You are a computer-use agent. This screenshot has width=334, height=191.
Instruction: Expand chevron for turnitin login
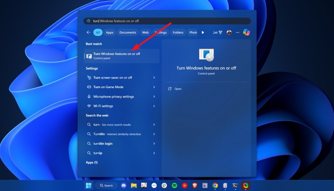point(154,143)
